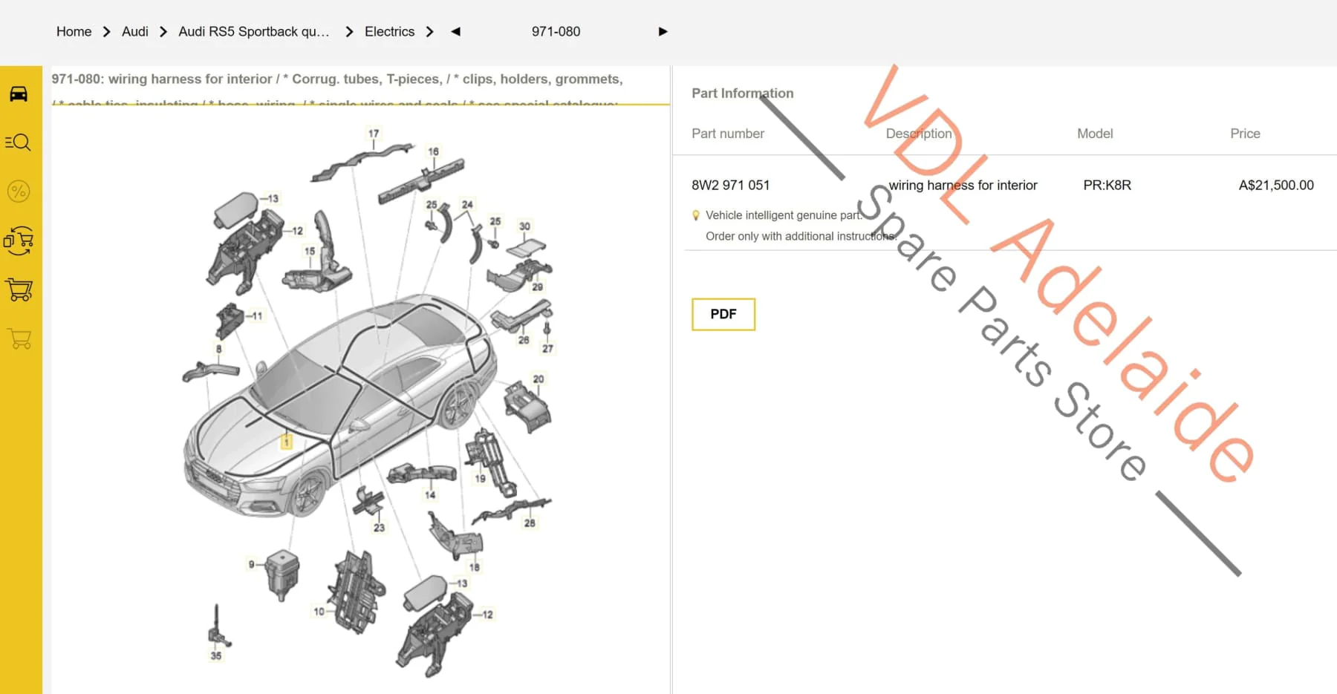Screen dimensions: 1337x694
Task: Select callout 9 in the diagram
Action: [x=252, y=564]
